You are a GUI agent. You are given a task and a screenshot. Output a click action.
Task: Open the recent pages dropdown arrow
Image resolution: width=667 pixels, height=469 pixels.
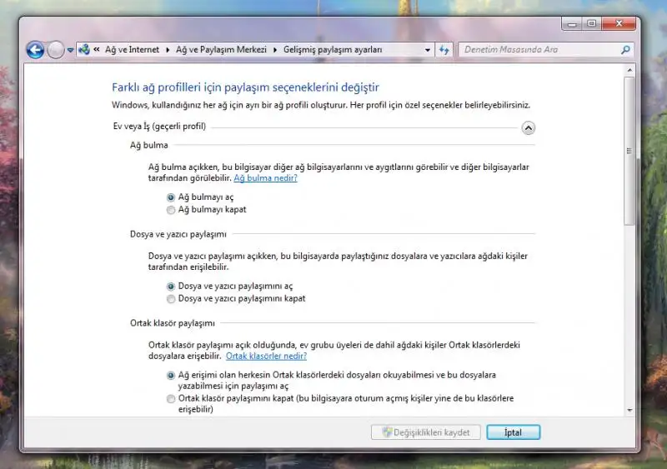pyautogui.click(x=70, y=50)
